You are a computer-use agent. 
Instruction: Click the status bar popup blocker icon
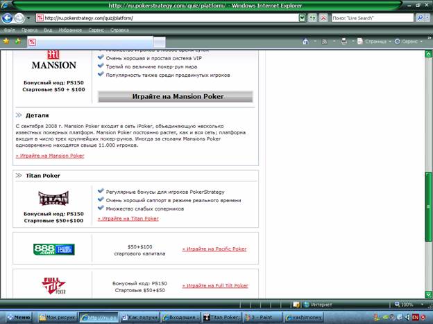296,305
